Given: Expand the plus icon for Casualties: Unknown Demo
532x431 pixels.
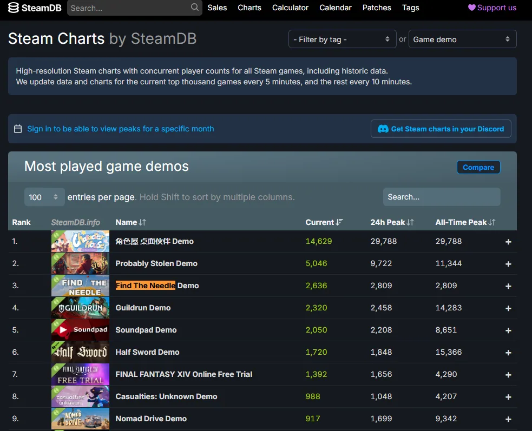Looking at the screenshot, I should pos(508,397).
